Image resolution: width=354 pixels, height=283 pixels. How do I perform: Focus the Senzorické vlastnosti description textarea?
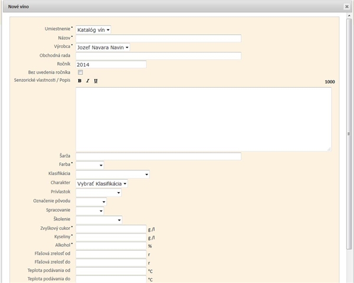pos(204,119)
